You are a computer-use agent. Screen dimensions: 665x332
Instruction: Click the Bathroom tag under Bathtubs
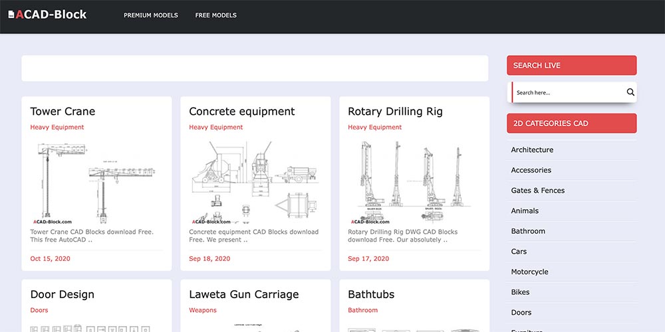(x=362, y=310)
